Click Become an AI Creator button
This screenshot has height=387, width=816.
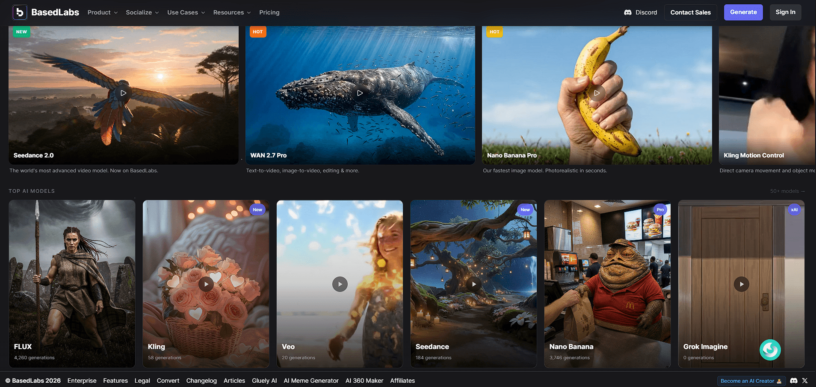point(751,381)
